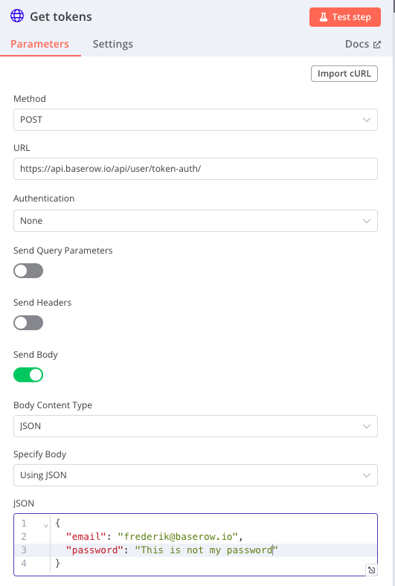The image size is (395, 586).
Task: Click into the URL input field
Action: coord(196,169)
